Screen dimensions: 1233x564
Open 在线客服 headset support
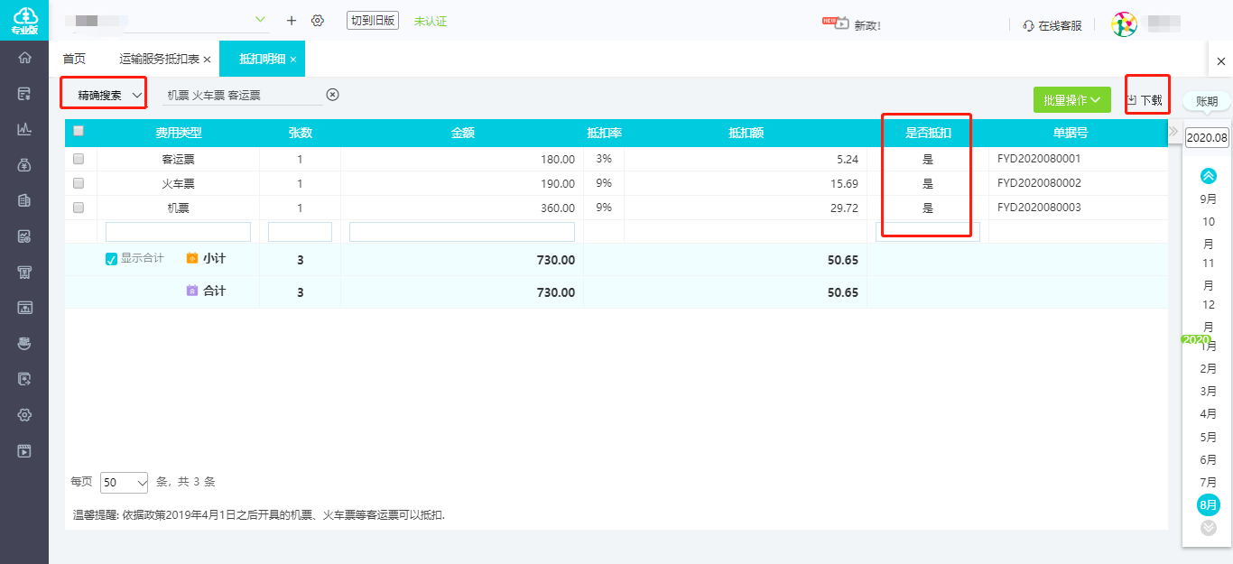[x=1052, y=25]
